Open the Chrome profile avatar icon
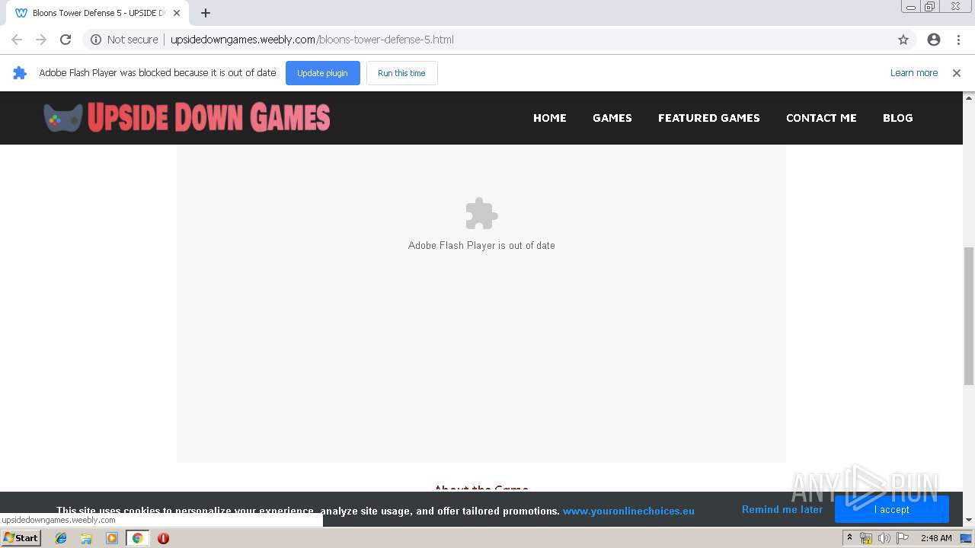 tap(934, 40)
